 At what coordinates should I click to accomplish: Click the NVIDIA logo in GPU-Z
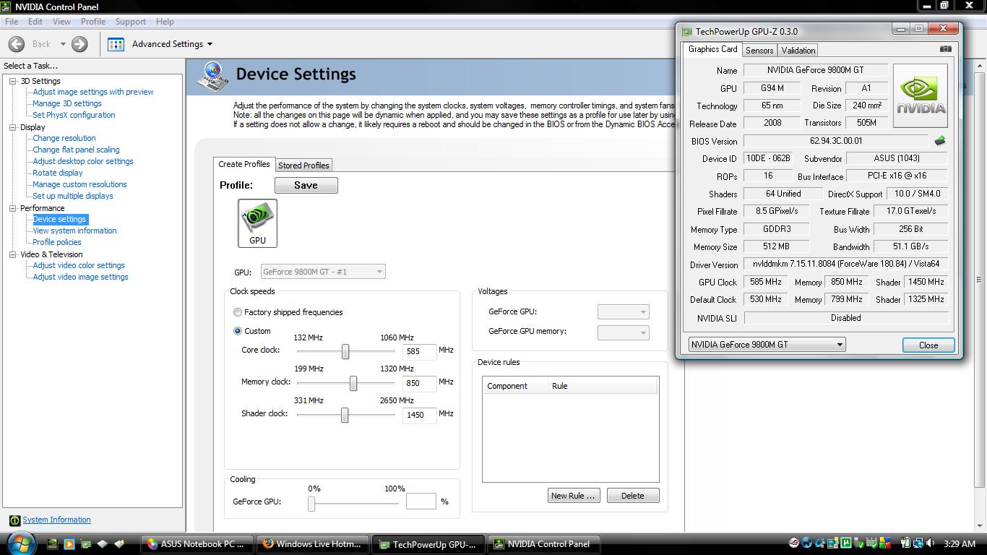click(x=921, y=96)
